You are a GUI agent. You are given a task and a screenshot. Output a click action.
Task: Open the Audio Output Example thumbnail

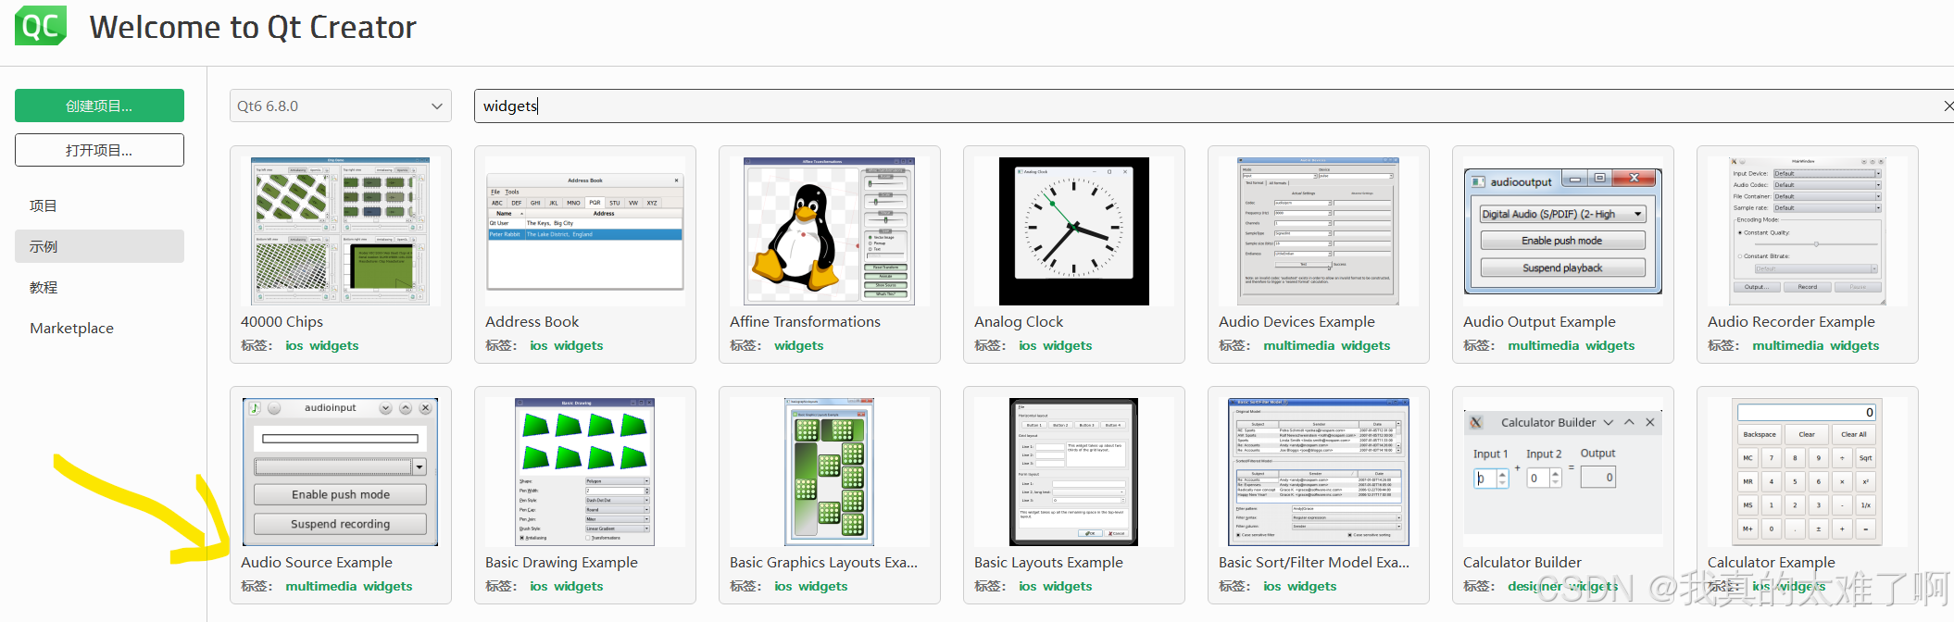(x=1563, y=231)
